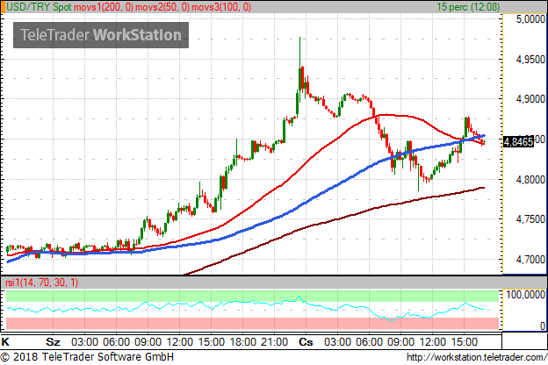Click the 15 perc (12:08) interval label

coord(468,7)
